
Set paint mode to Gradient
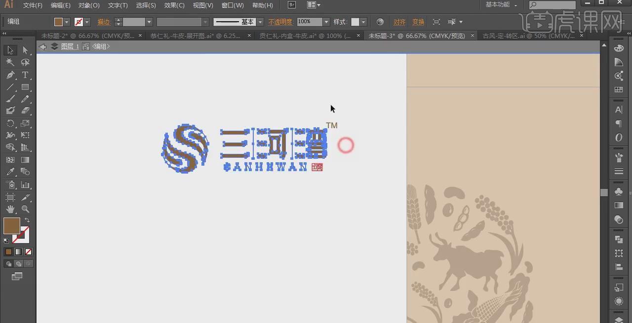[x=18, y=251]
